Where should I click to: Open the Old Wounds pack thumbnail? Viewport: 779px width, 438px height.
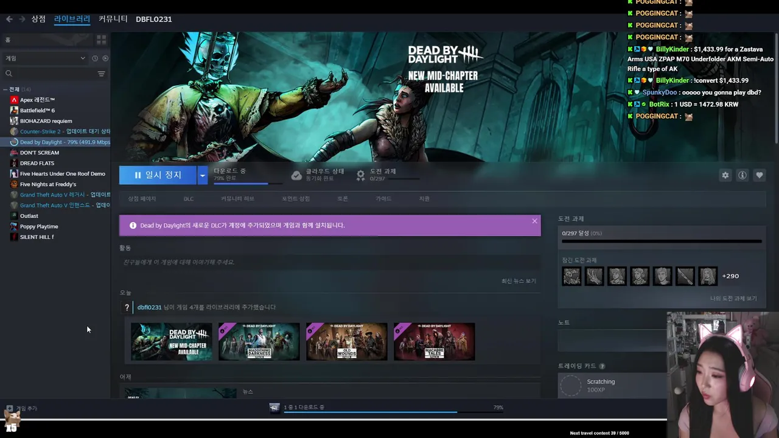(x=346, y=342)
